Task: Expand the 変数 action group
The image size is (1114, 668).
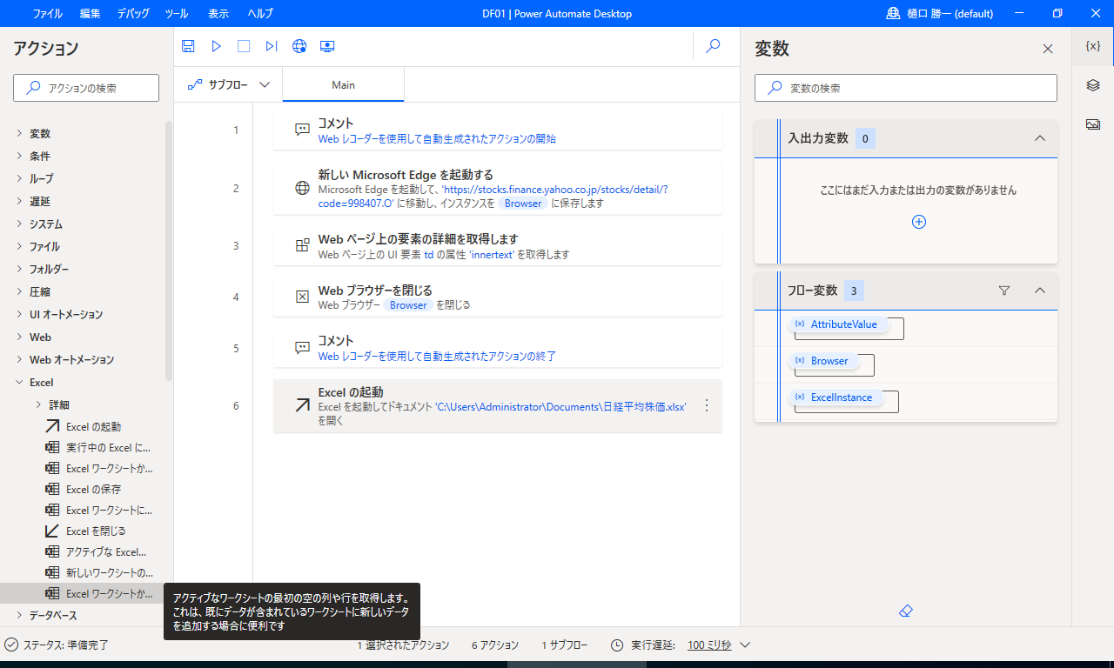Action: pyautogui.click(x=19, y=133)
